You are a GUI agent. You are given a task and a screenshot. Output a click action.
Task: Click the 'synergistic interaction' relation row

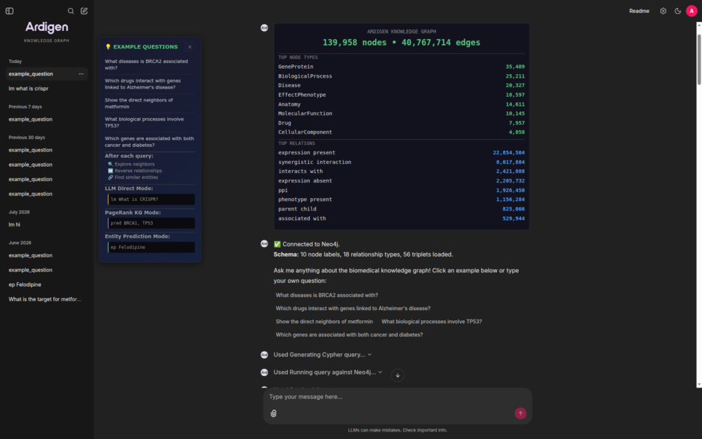401,162
